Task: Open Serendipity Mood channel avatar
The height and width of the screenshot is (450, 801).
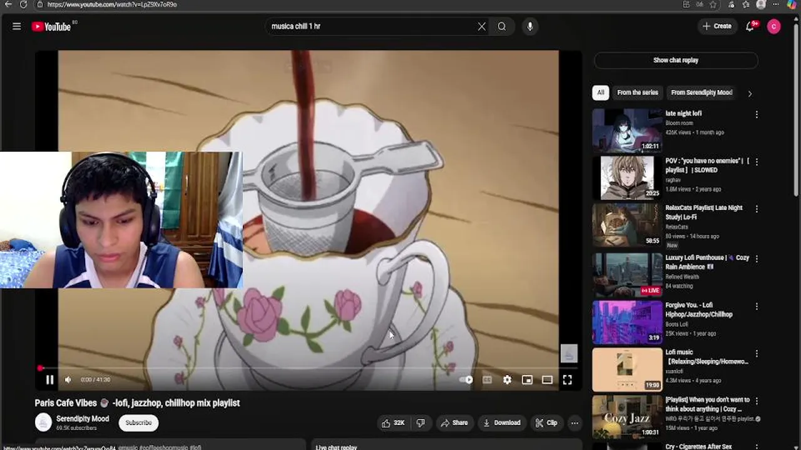Action: coord(43,422)
